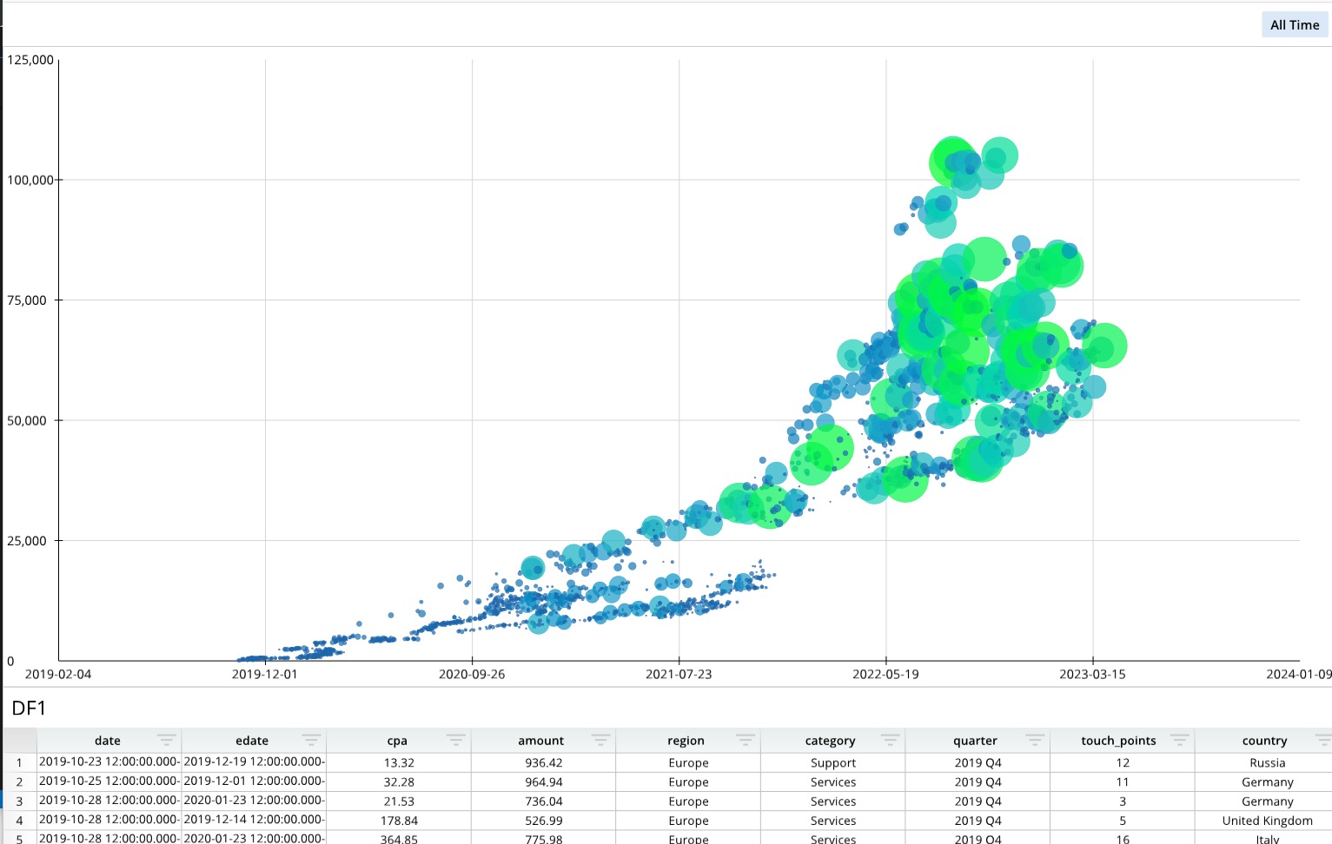Select the amount cell 526.99

click(x=544, y=820)
